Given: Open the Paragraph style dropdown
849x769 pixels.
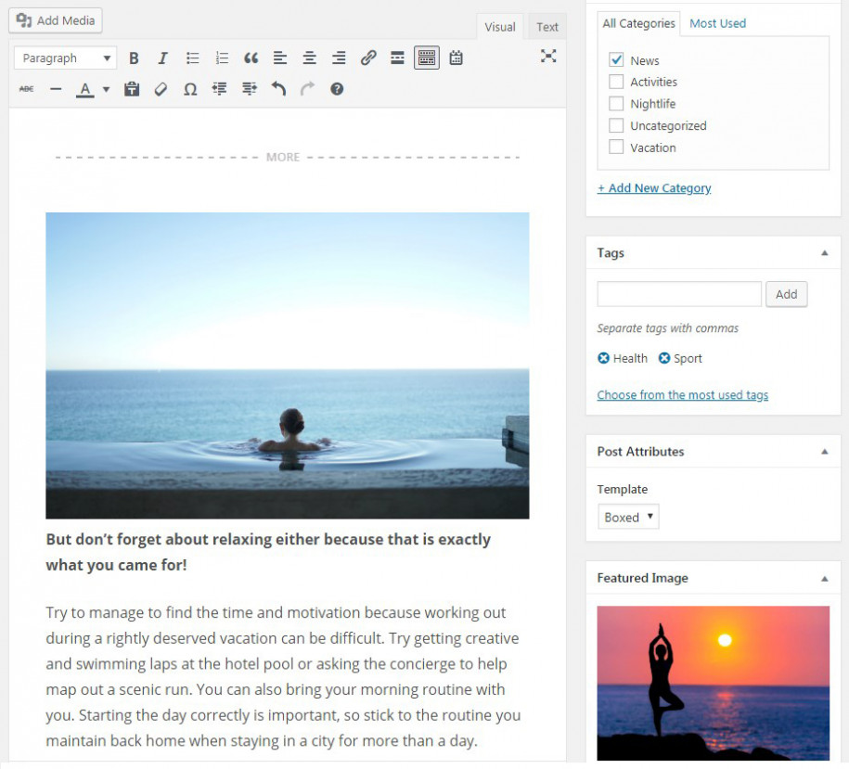Looking at the screenshot, I should [x=64, y=58].
